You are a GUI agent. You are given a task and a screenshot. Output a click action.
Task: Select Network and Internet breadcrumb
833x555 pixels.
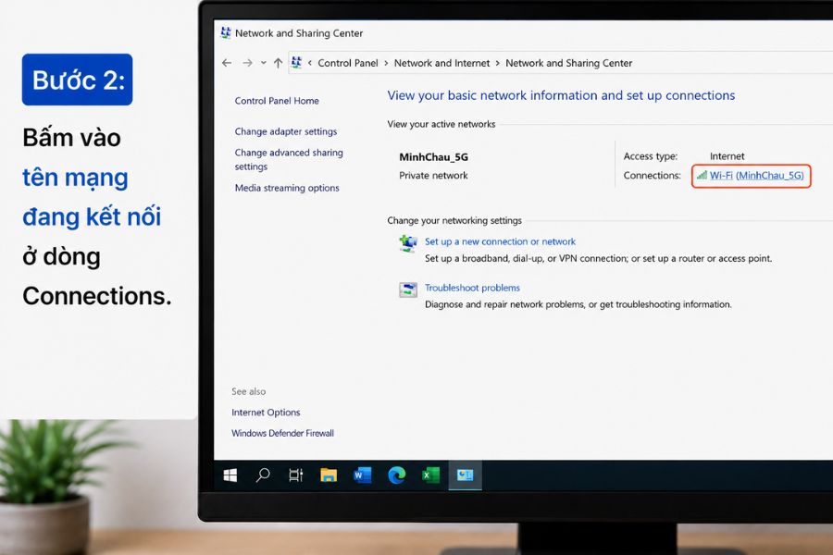coord(442,63)
